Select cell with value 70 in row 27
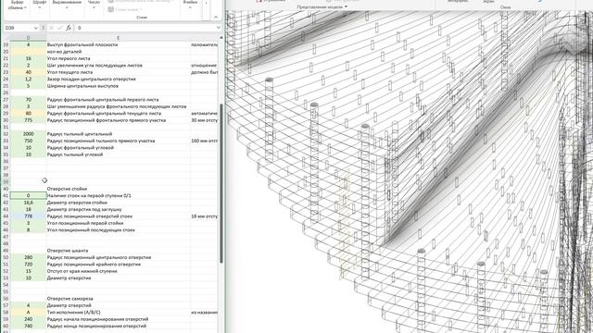This screenshot has height=333, width=593. [x=28, y=100]
